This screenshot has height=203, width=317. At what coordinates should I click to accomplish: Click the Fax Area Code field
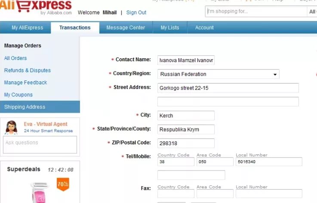[x=215, y=194]
